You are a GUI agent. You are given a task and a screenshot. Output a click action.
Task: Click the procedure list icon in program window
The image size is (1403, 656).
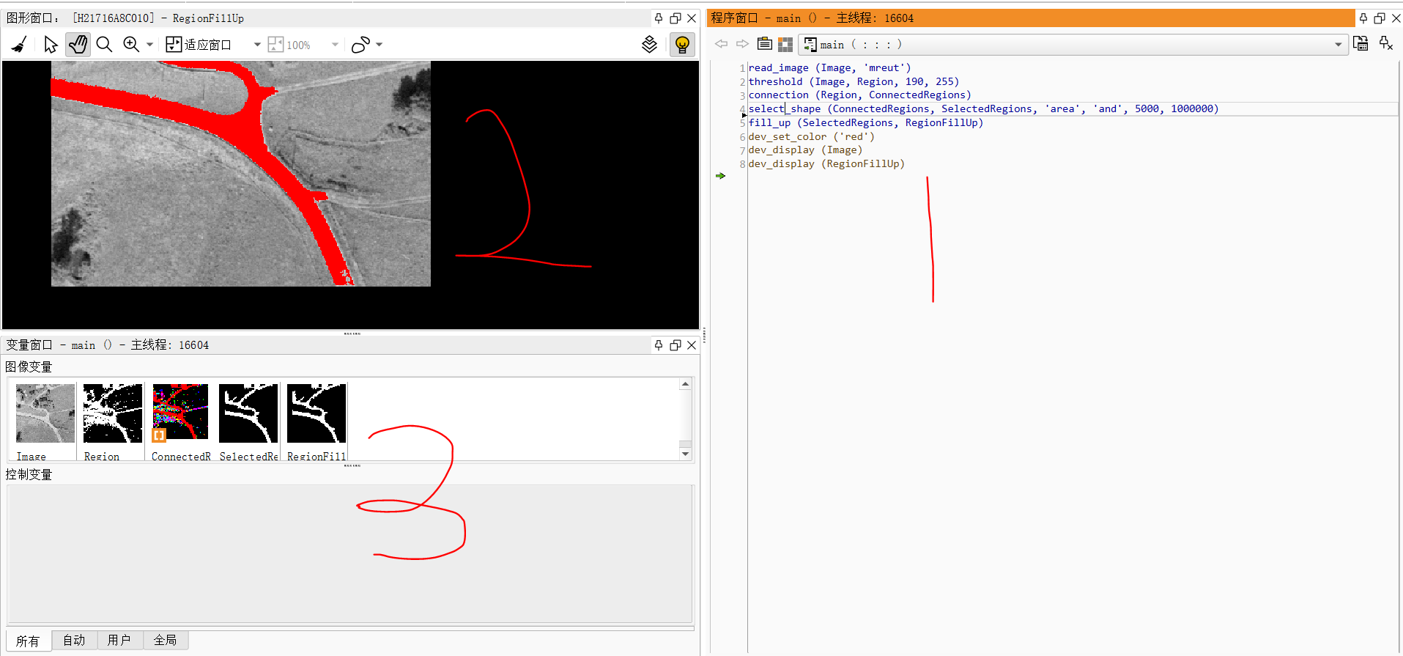pos(764,44)
